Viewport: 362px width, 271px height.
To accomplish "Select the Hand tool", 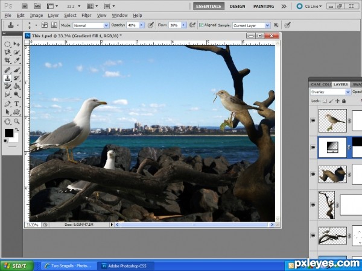I will tap(7, 121).
